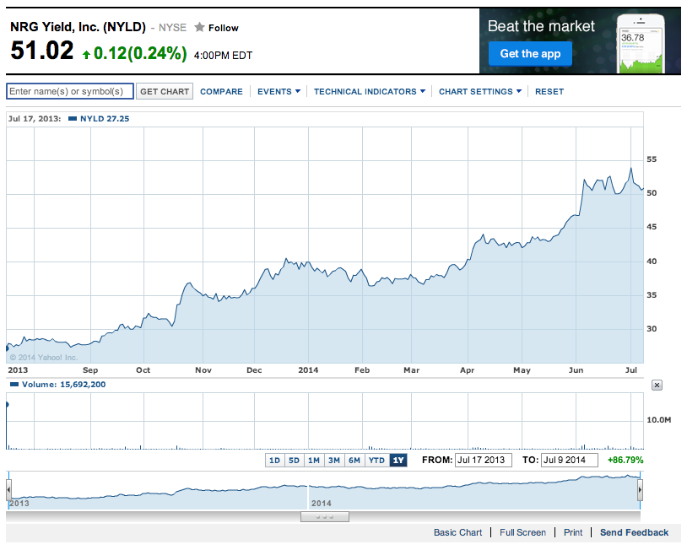Select the 5D time range

294,461
